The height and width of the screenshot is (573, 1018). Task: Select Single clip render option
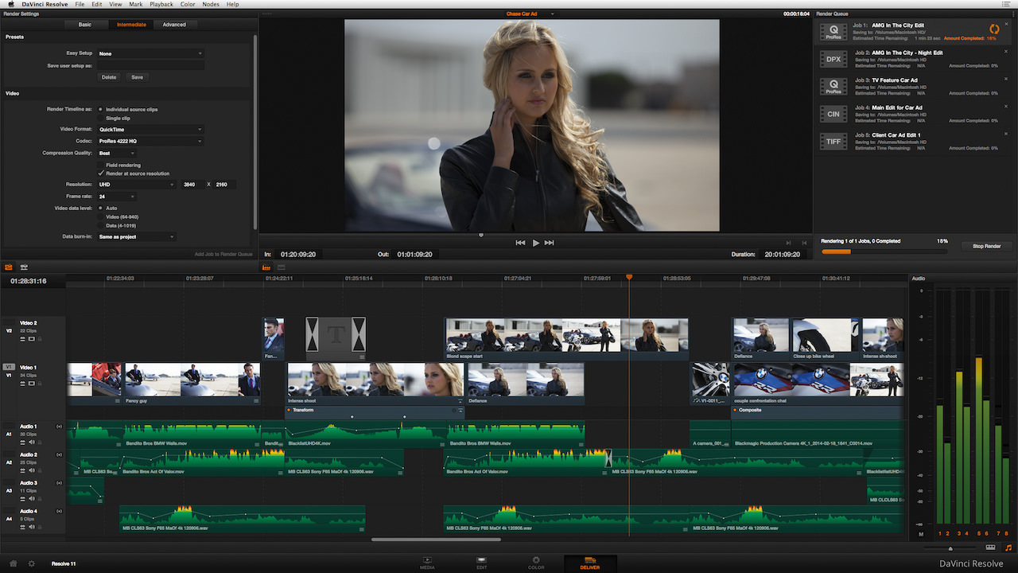coord(100,118)
